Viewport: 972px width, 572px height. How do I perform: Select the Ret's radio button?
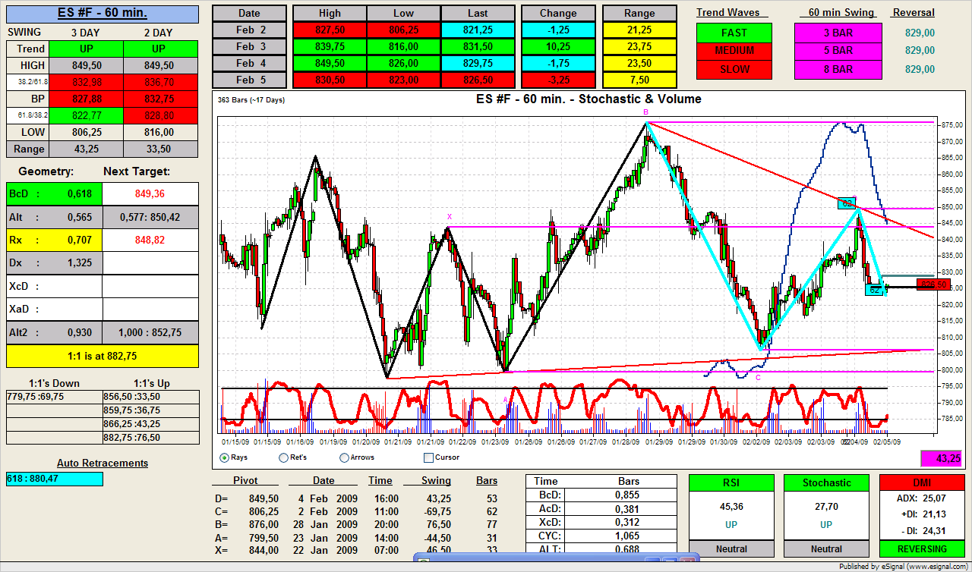click(284, 457)
